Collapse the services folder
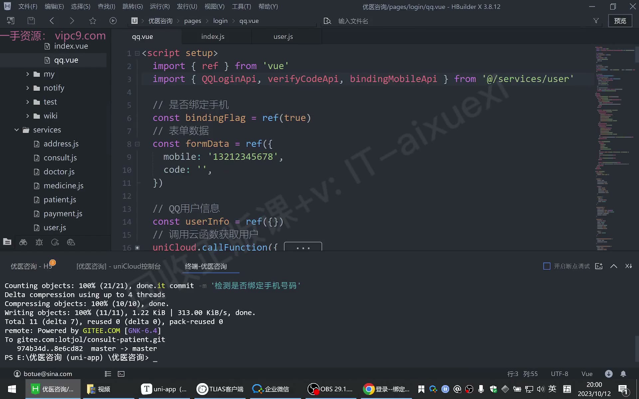639x399 pixels. click(x=16, y=130)
